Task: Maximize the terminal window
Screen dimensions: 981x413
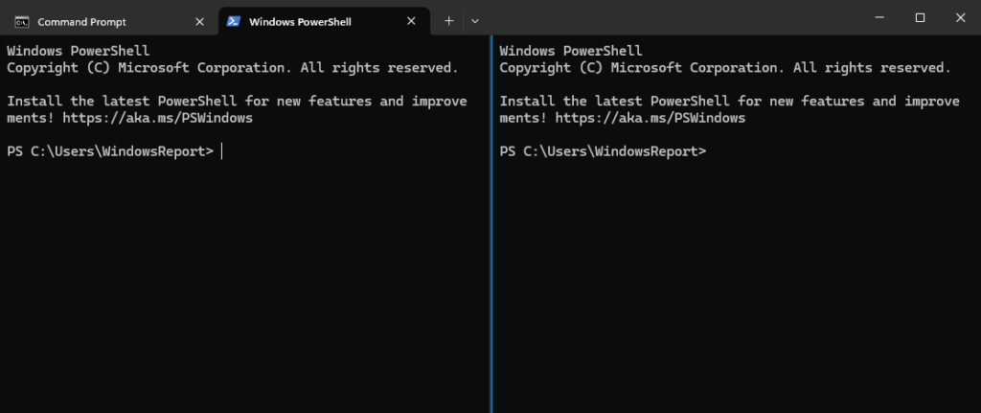Action: click(x=920, y=17)
